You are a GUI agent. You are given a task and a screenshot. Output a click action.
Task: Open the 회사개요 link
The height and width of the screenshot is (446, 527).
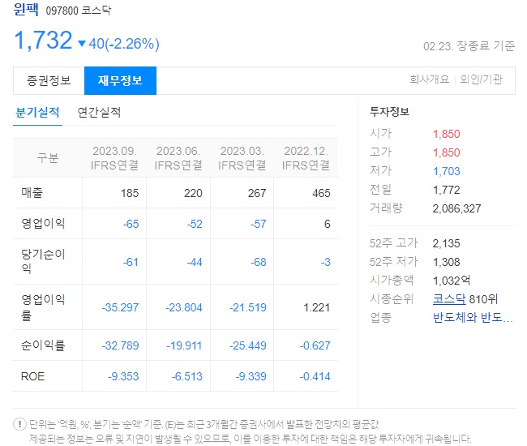(x=429, y=79)
